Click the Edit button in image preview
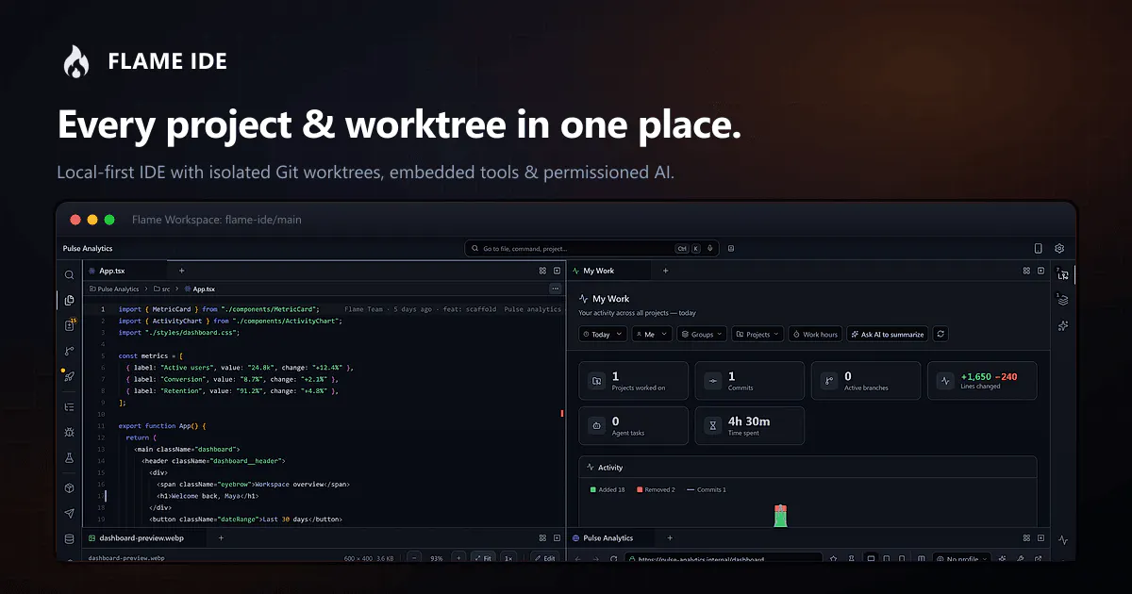 coord(545,558)
